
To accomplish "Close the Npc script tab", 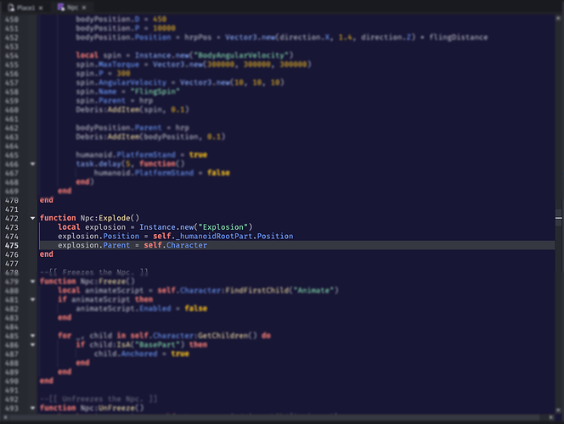I will tap(84, 7).
